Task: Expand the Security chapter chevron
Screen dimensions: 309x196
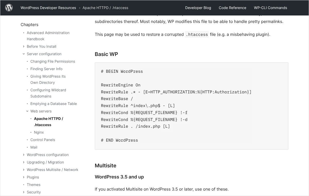Action: point(24,192)
